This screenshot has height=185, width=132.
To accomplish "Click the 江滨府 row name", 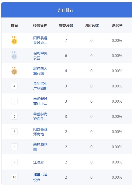I will [x=39, y=162].
